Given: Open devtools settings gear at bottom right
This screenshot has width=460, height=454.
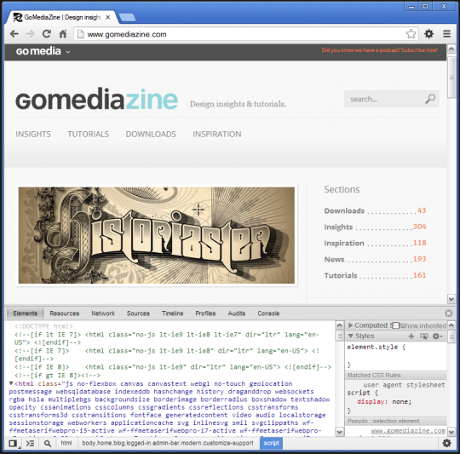Looking at the screenshot, I should (x=446, y=443).
